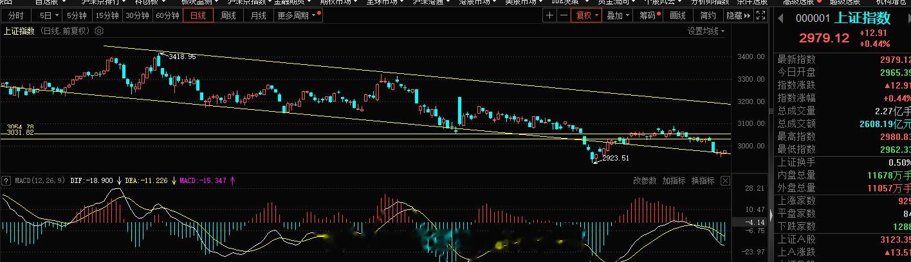Switch to 分时 intraday chart tab
Image resolution: width=911 pixels, height=262 pixels.
[x=16, y=16]
